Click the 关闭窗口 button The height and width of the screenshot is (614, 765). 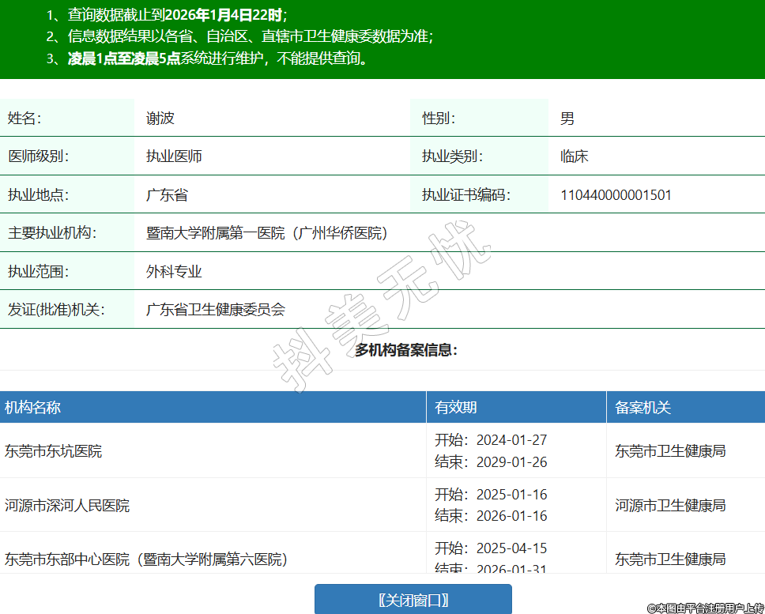(x=413, y=600)
